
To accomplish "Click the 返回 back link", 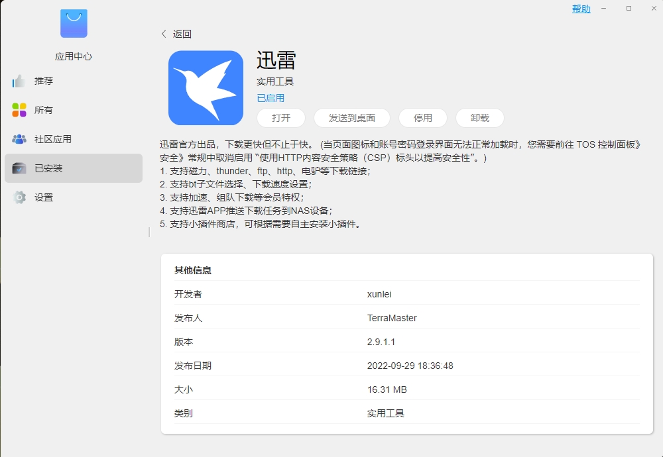I will click(x=182, y=34).
